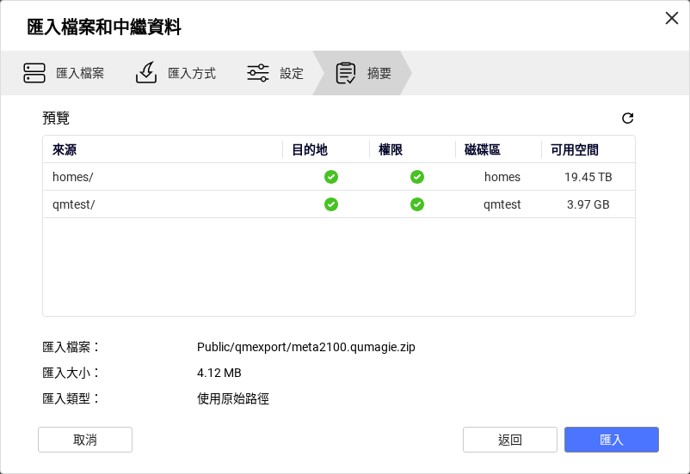Click the 匯入檔案和中繼資料 dialog title
The image size is (690, 474).
tap(104, 27)
